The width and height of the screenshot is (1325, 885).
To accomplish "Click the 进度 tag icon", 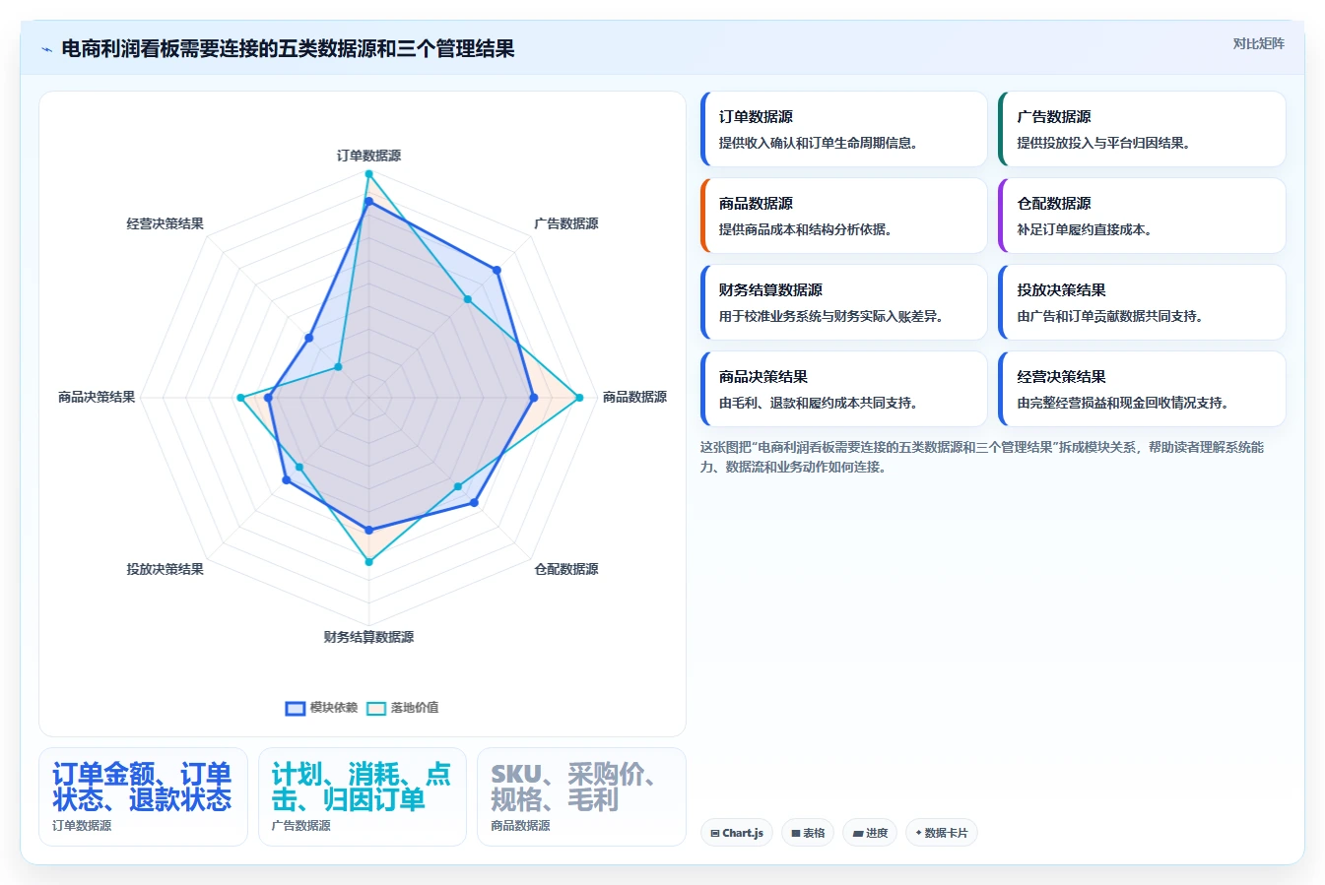I will point(857,833).
